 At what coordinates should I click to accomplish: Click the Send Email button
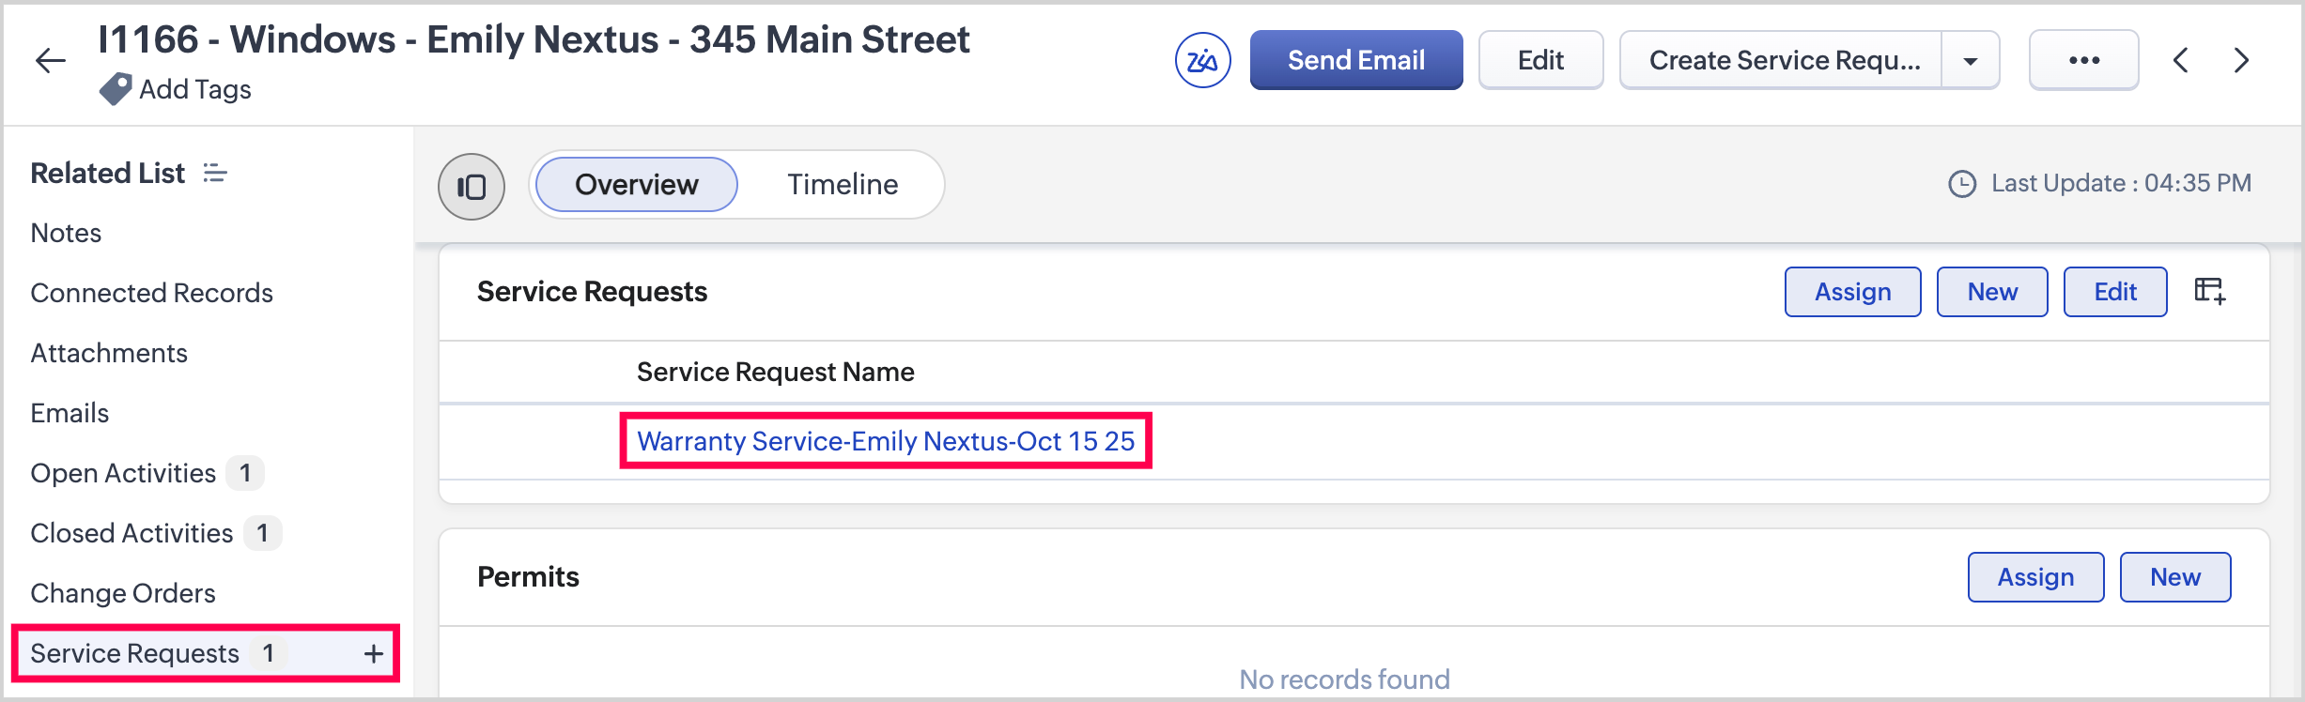point(1355,60)
